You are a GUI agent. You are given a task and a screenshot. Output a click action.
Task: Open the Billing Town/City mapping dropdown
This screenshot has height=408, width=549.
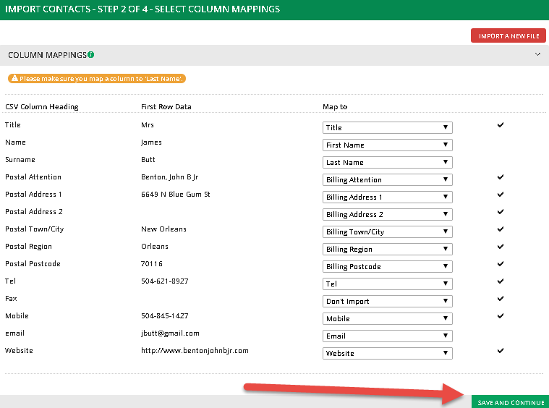(x=388, y=231)
